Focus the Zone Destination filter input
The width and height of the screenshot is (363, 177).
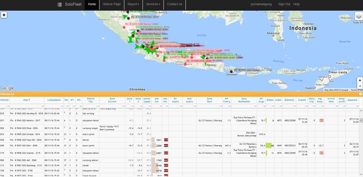pos(242,106)
